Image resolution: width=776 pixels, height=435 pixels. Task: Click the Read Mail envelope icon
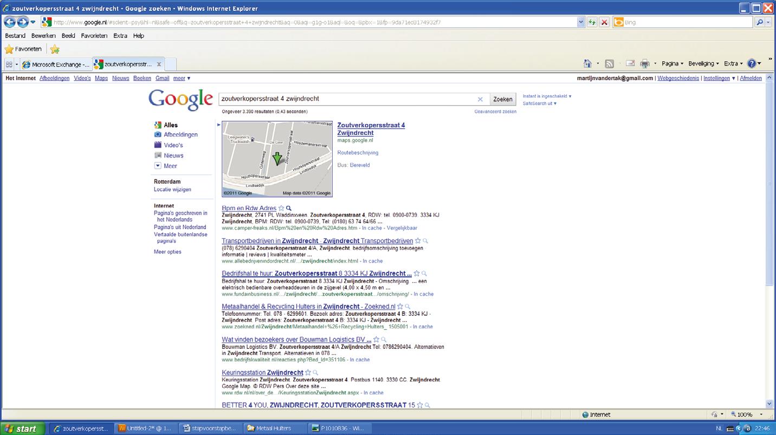pos(630,63)
